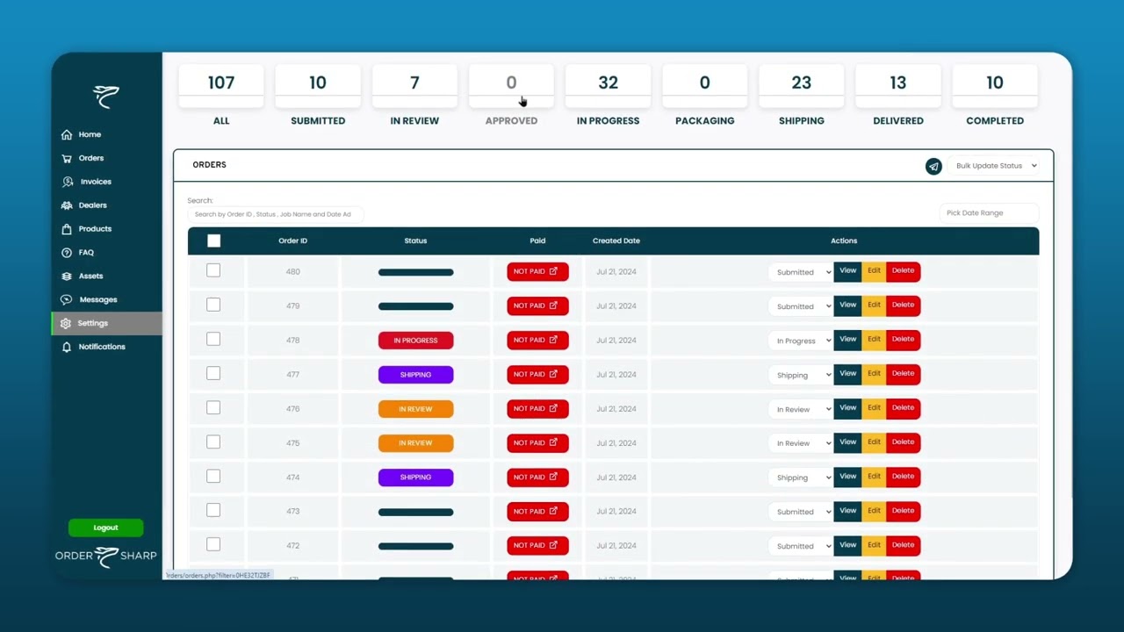The height and width of the screenshot is (632, 1124).
Task: Click the Pick Date Range field
Action: (989, 213)
